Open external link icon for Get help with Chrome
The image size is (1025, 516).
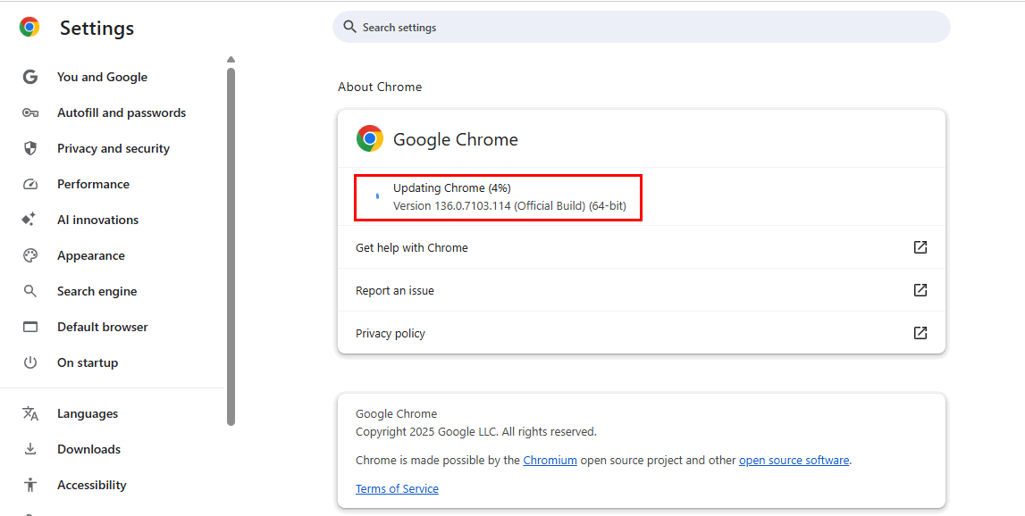pyautogui.click(x=920, y=247)
